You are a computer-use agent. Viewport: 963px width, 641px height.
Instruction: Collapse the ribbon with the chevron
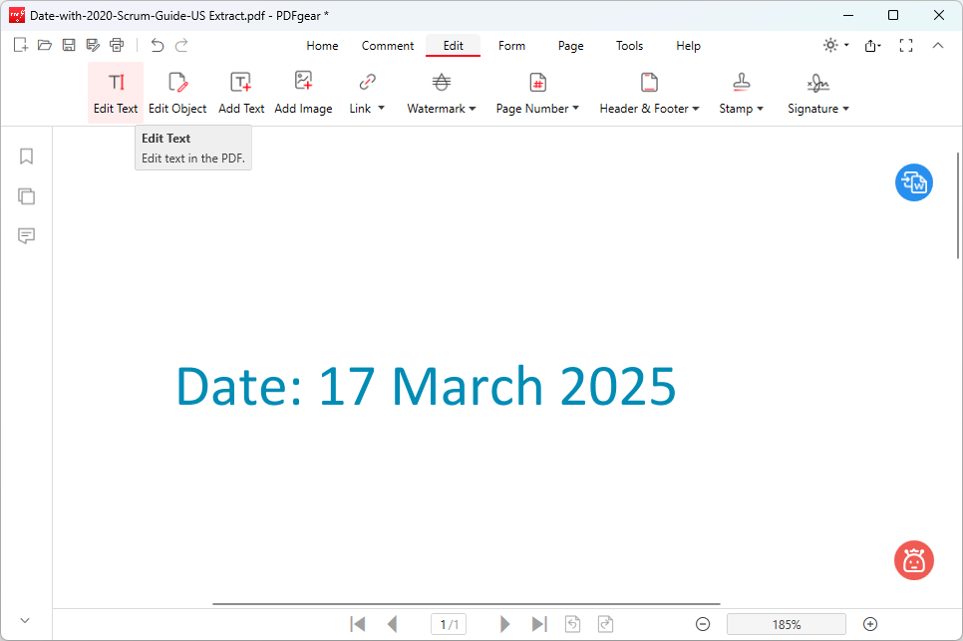click(938, 45)
